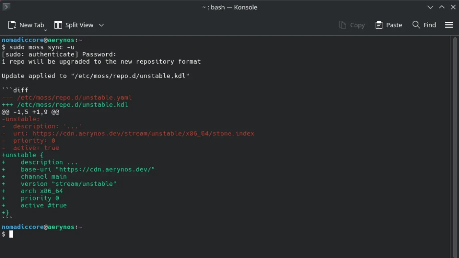Click the added base-uri line
The height and width of the screenshot is (258, 459).
point(78,169)
